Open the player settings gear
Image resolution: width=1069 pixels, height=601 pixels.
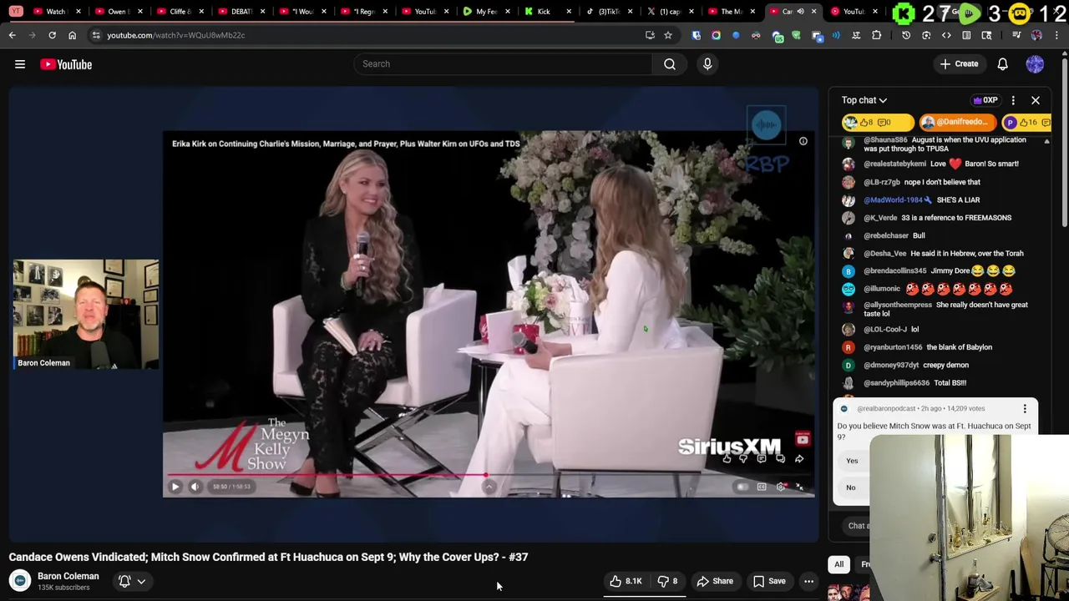coord(781,487)
